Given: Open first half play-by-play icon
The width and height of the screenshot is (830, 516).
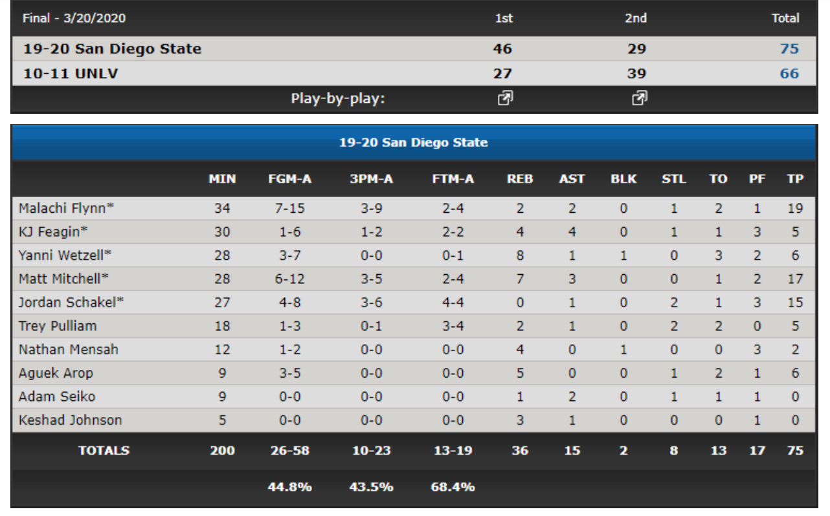Looking at the screenshot, I should (x=504, y=99).
